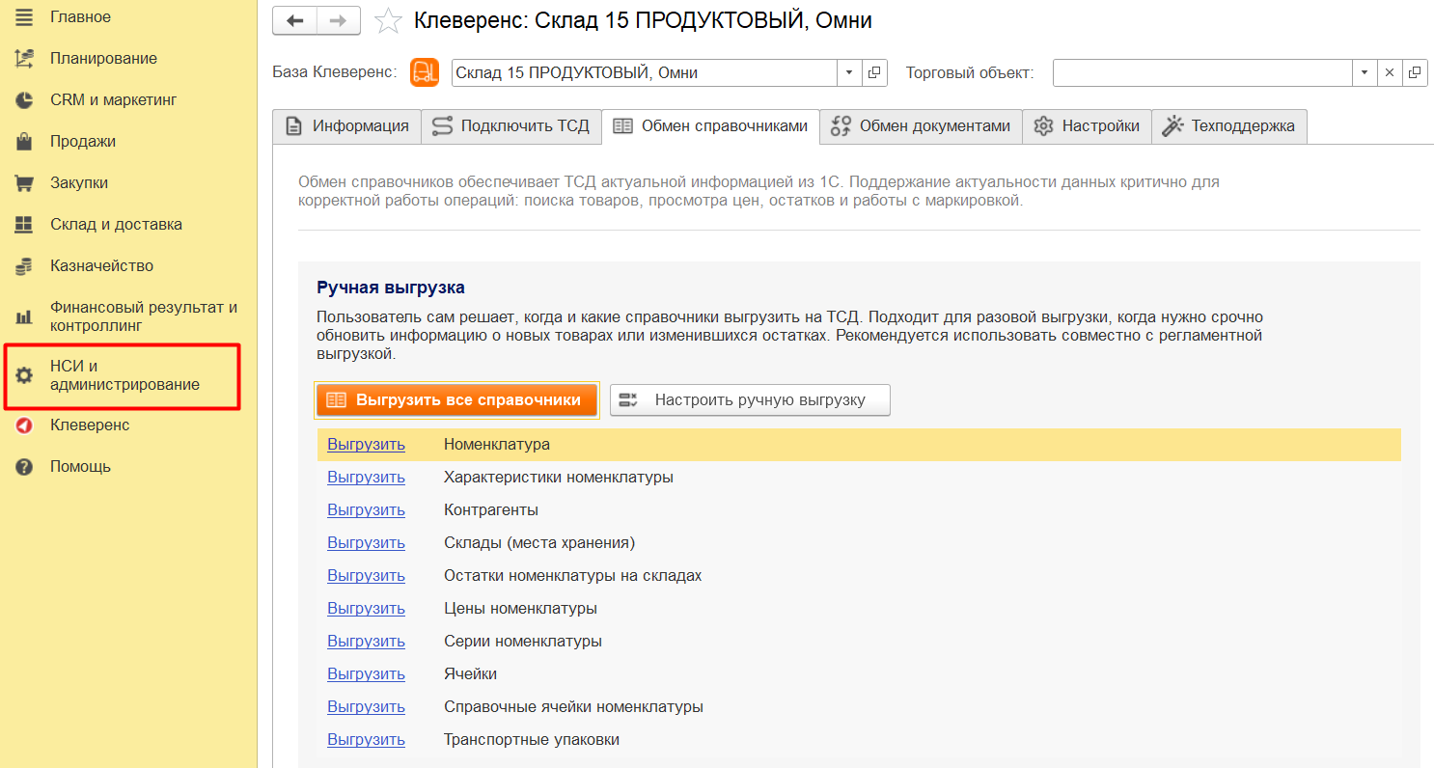1434x768 pixels.
Task: Click the НСИ и администрирование gear icon
Action: pos(24,376)
